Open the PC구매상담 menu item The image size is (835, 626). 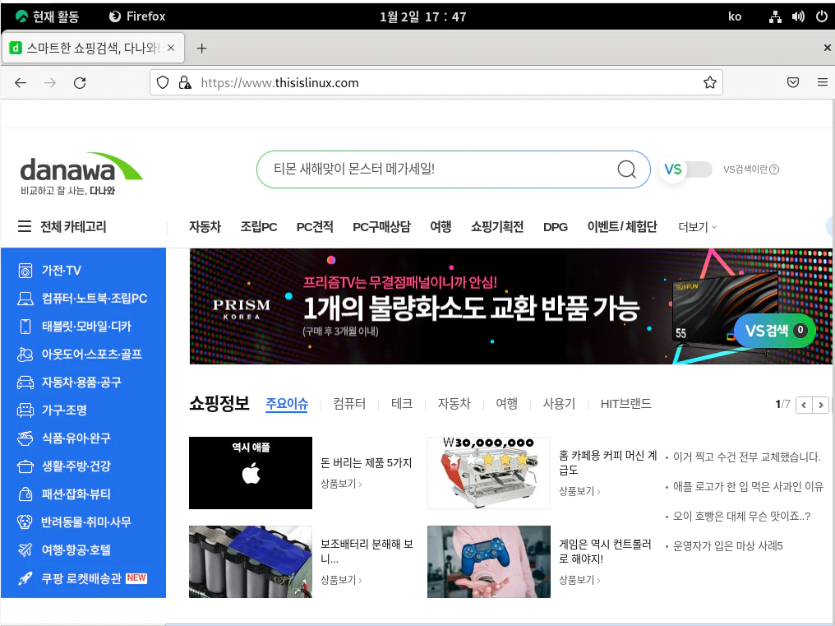pyautogui.click(x=381, y=226)
